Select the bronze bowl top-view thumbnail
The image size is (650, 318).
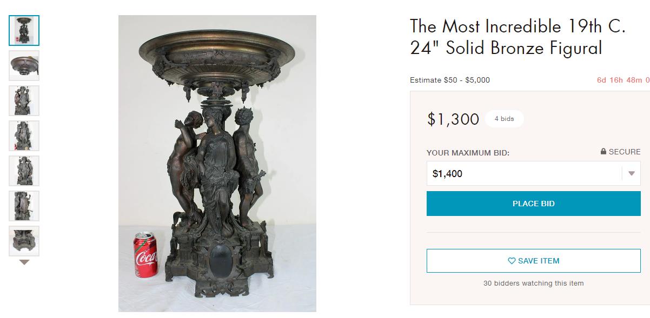23,65
